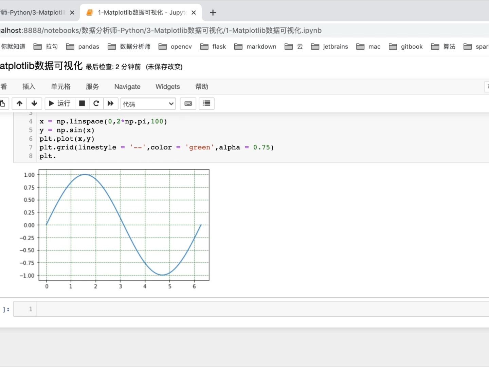The image size is (489, 367).
Task: Click the paste cells icon in toolbar
Action: click(3, 103)
